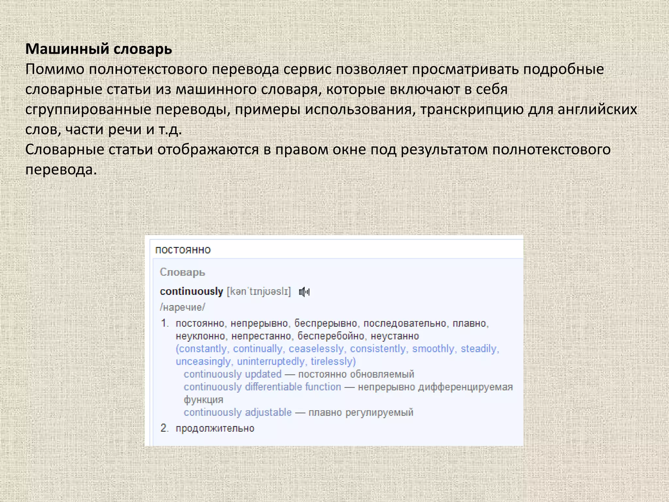
Task: Open the synonym ceaselessly
Action: pos(317,349)
